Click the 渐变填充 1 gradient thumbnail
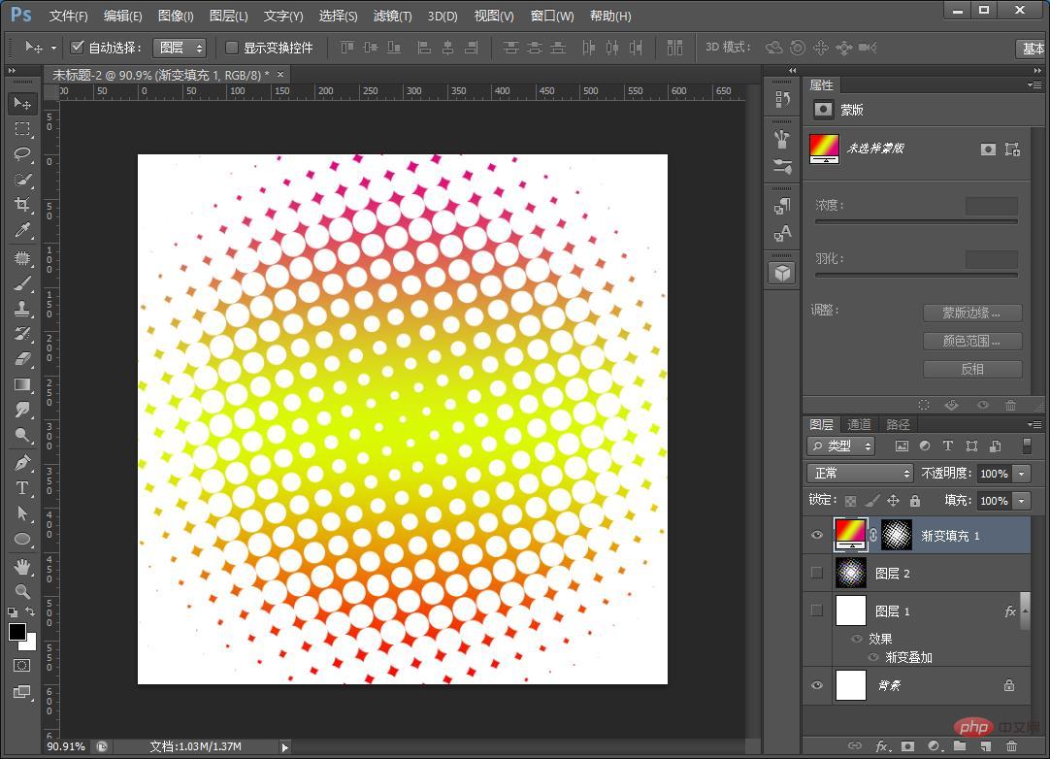Image resolution: width=1050 pixels, height=759 pixels. coord(850,535)
